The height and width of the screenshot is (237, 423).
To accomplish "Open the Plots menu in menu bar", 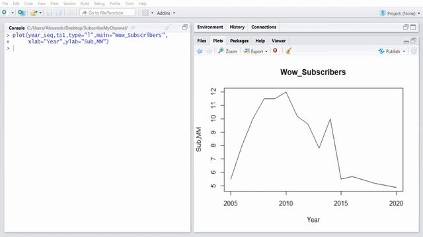I will pyautogui.click(x=54, y=3).
